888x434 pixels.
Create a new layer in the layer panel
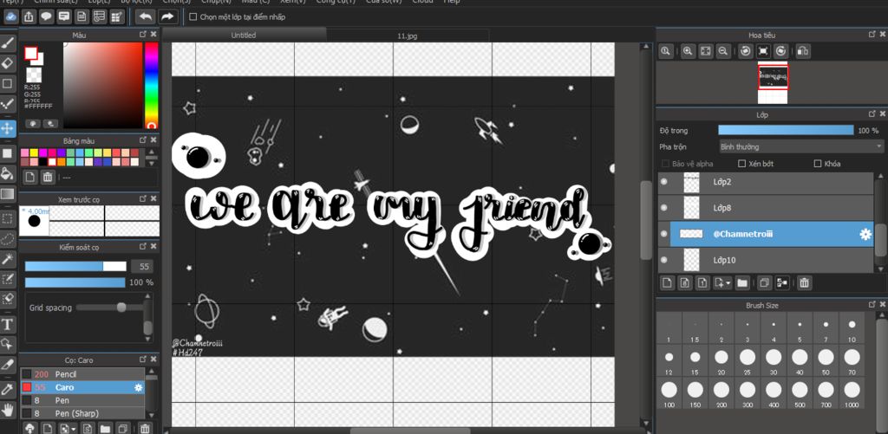667,283
